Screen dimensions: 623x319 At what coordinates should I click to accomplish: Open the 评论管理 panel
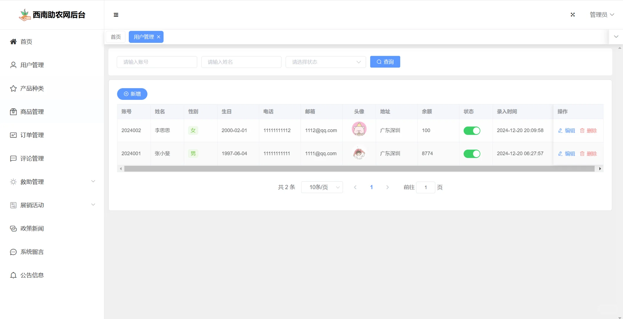(32, 158)
